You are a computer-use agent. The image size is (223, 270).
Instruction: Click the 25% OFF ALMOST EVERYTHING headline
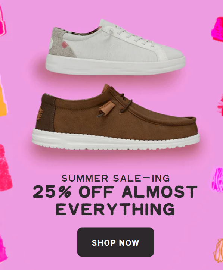pyautogui.click(x=115, y=200)
